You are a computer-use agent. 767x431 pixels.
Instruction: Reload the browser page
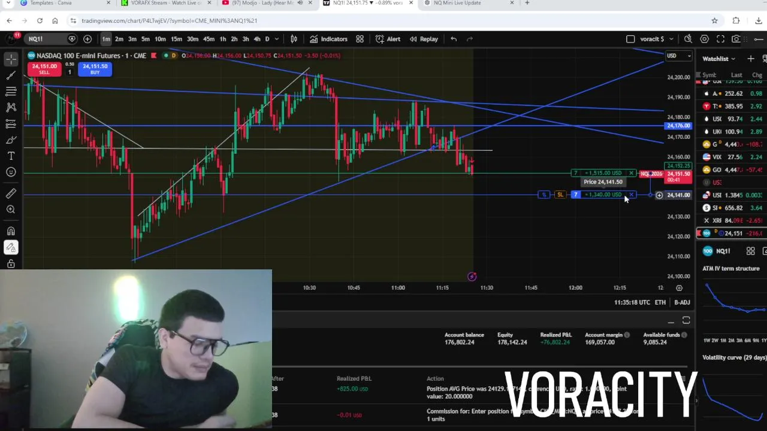40,20
